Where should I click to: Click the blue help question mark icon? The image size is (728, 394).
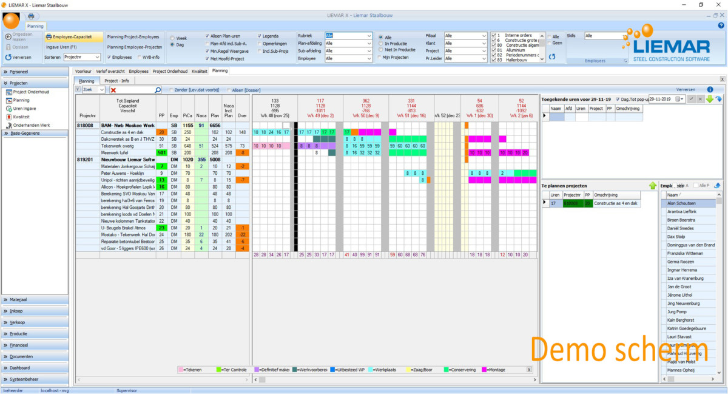[721, 25]
